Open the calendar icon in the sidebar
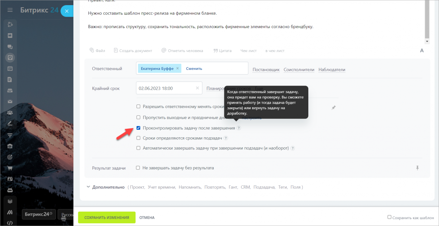The height and width of the screenshot is (226, 439). click(10, 68)
